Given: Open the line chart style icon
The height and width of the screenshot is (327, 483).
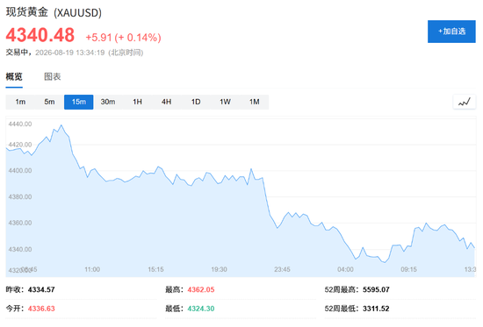Looking at the screenshot, I should click(465, 102).
